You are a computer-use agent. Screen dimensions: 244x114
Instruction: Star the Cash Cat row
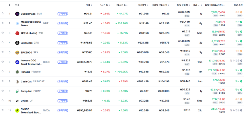tap(3, 81)
